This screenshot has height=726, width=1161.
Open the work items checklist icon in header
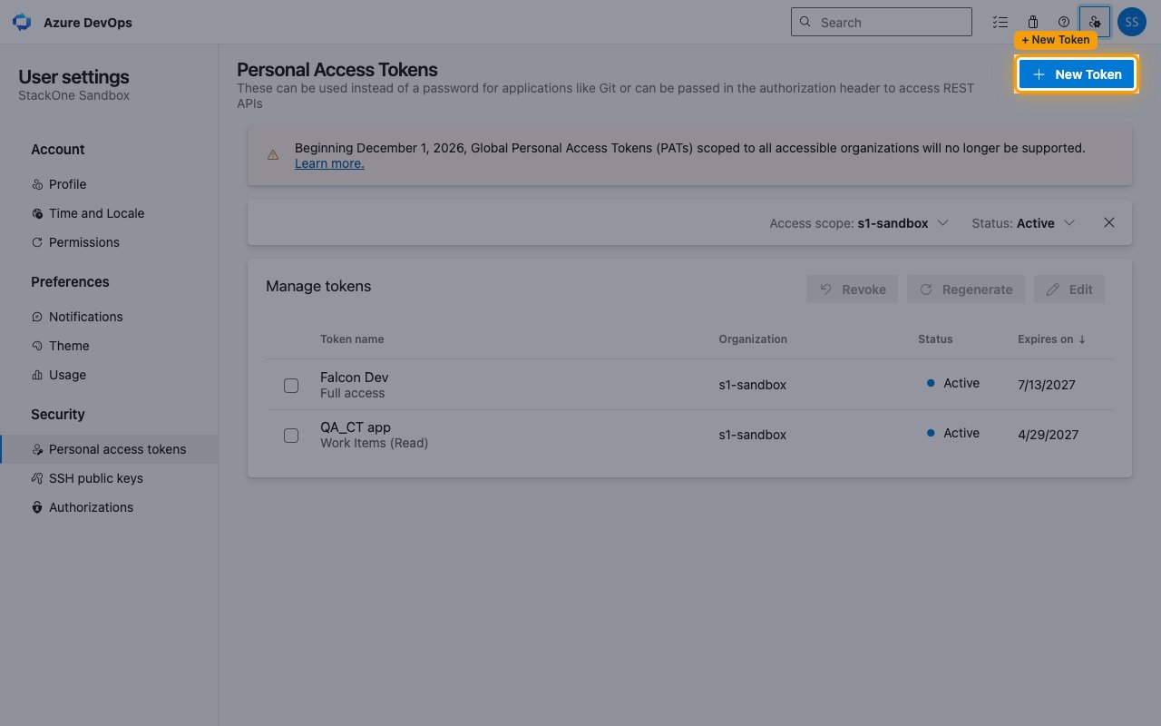[1000, 22]
